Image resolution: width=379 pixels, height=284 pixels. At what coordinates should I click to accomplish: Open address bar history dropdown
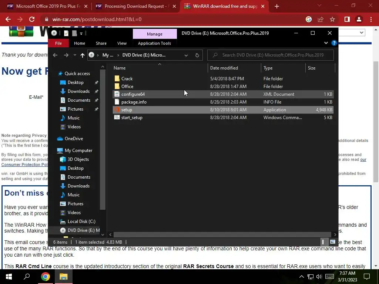tap(186, 55)
